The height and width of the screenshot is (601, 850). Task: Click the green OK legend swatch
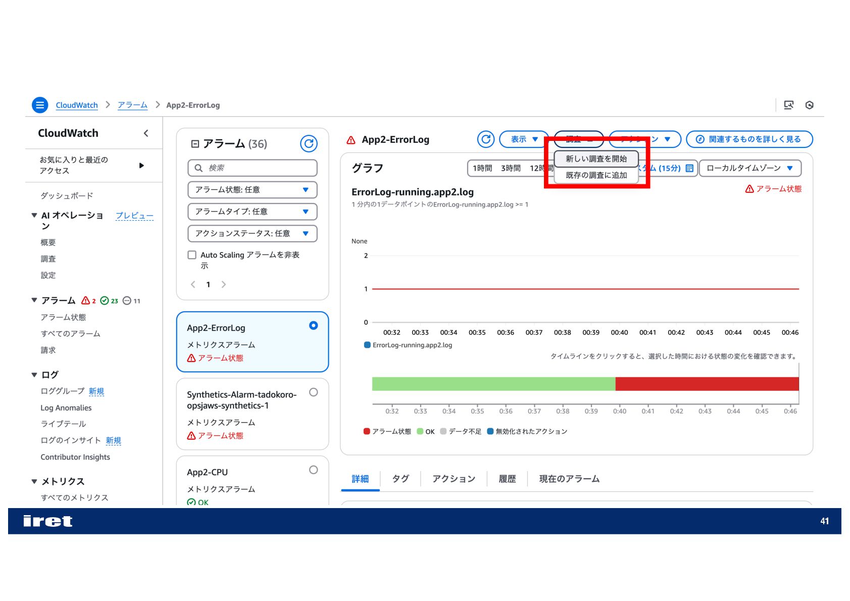pyautogui.click(x=420, y=432)
